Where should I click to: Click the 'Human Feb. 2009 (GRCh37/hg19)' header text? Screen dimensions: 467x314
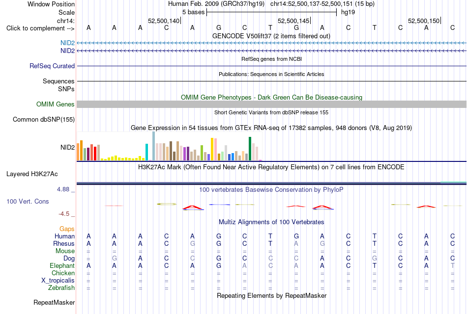tap(216, 4)
